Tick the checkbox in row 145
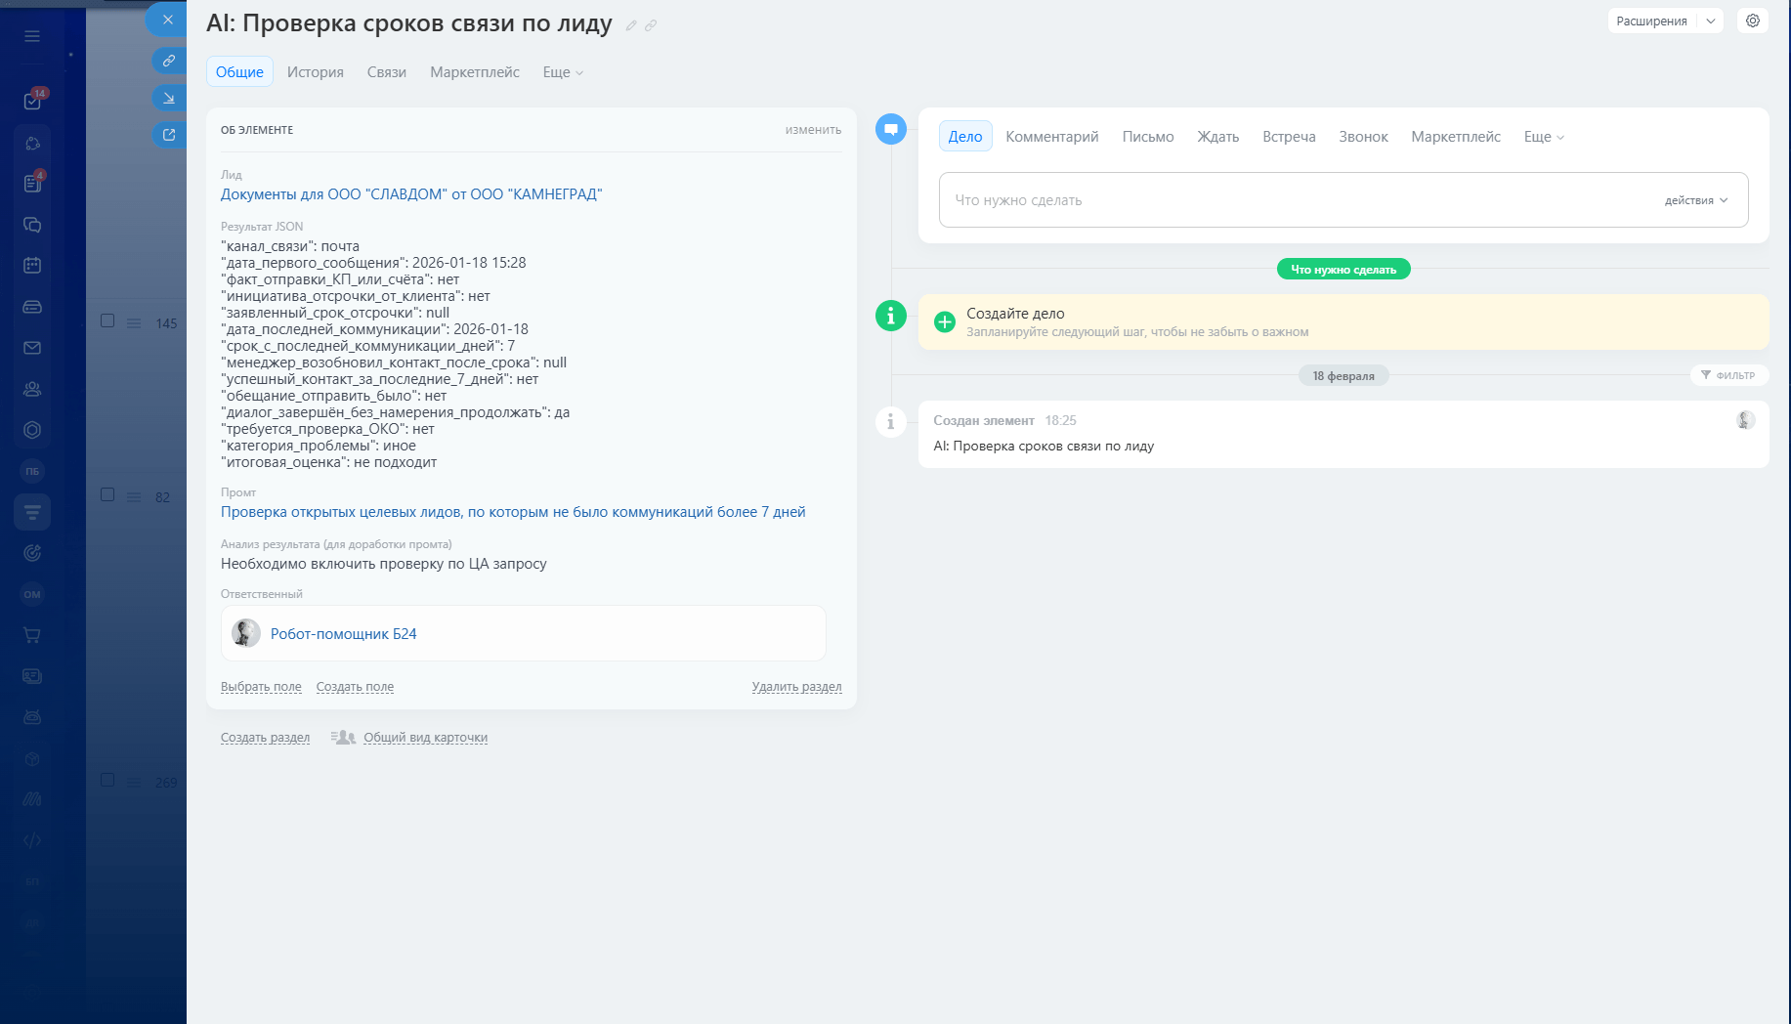Screen dimensions: 1791x1024 pyautogui.click(x=107, y=320)
